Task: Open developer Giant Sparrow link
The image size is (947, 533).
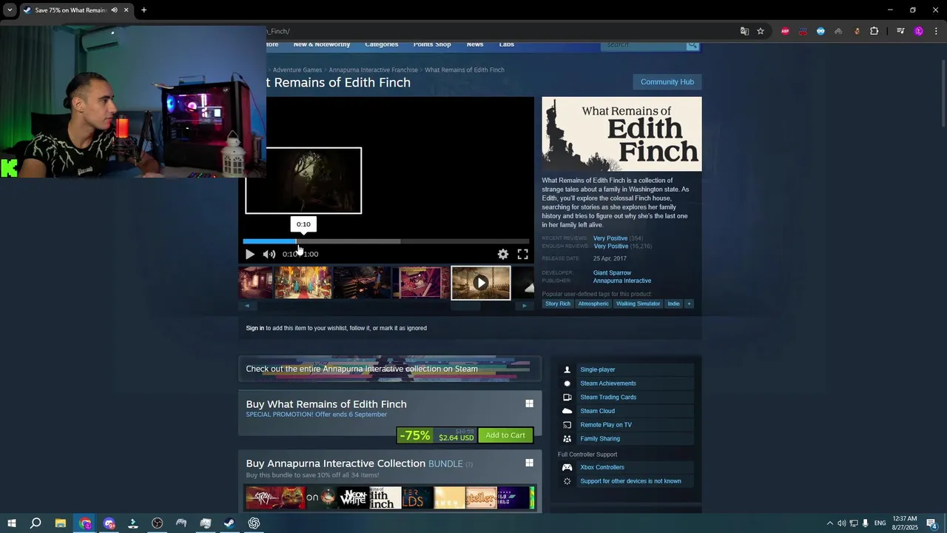Action: click(612, 273)
